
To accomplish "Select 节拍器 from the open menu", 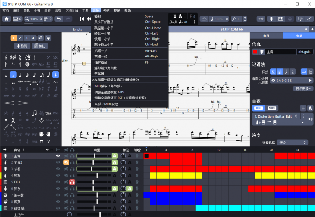I will coord(100,73).
